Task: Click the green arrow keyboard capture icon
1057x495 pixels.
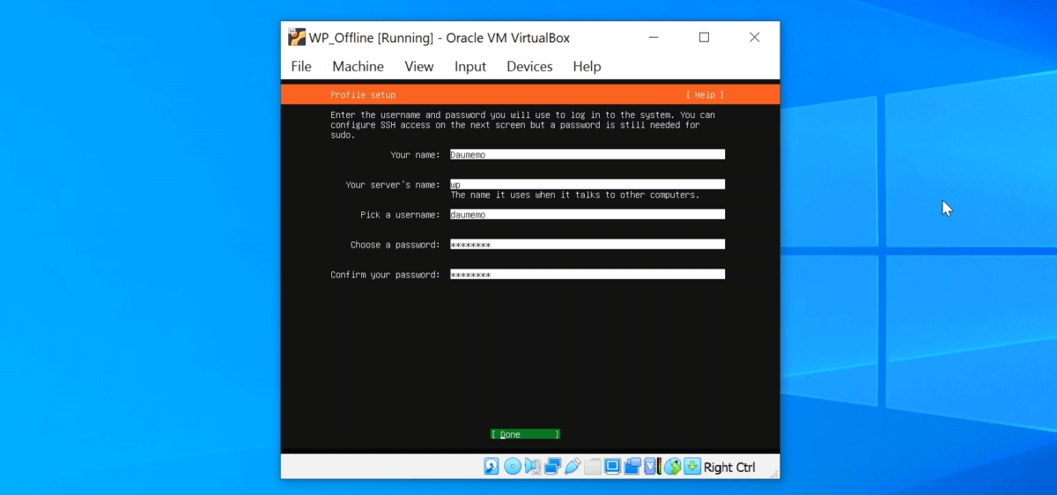Action: [x=692, y=466]
